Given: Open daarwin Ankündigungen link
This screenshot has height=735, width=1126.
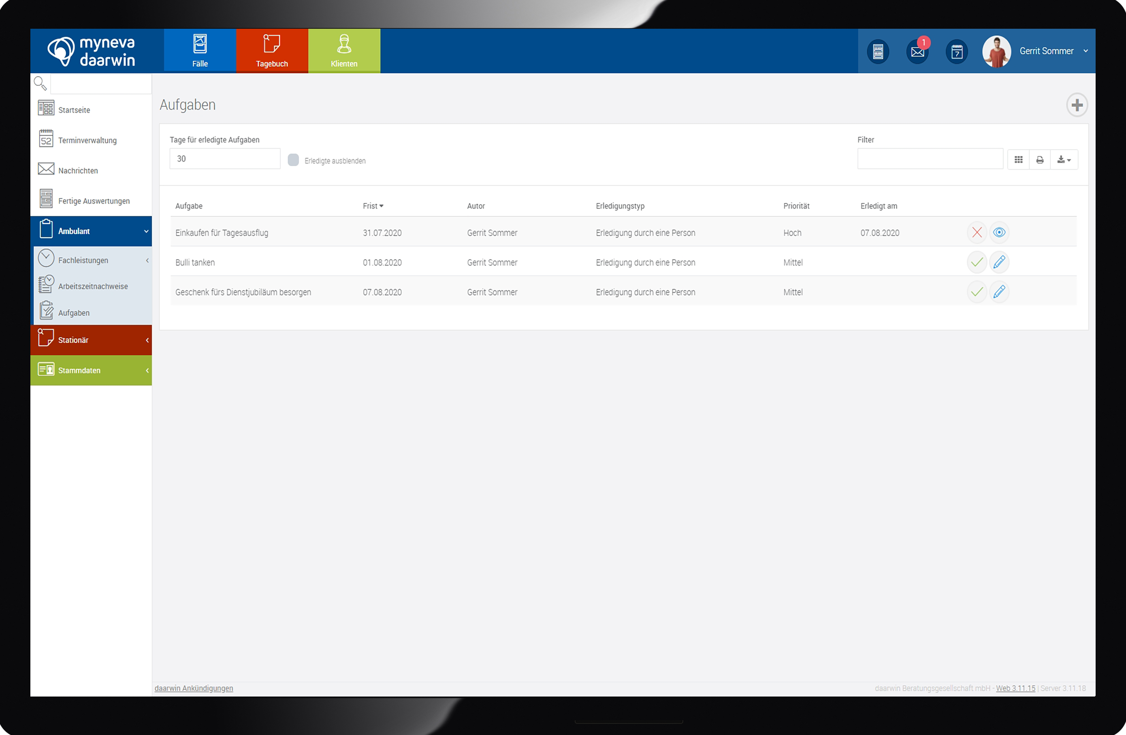Looking at the screenshot, I should (x=194, y=688).
